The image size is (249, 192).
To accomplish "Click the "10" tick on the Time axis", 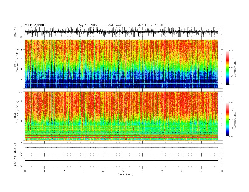I will pos(221,171).
